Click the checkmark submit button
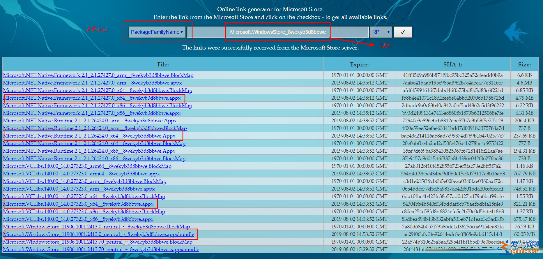 click(403, 32)
